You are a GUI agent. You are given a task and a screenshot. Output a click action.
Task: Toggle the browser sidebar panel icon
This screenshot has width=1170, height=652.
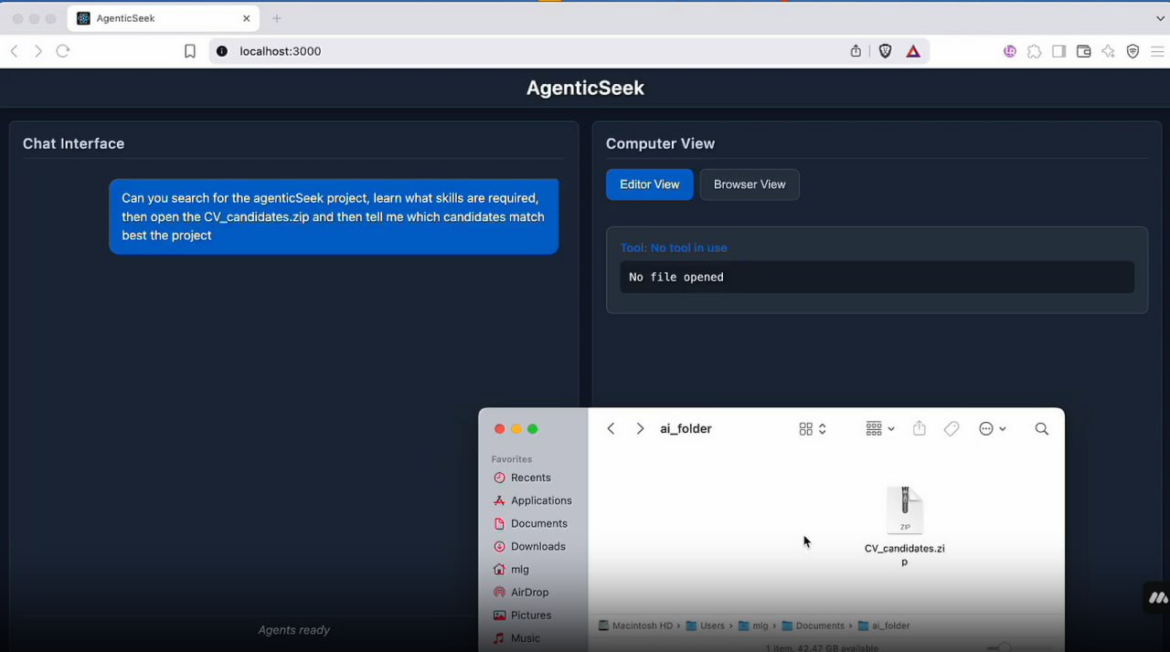[1058, 51]
